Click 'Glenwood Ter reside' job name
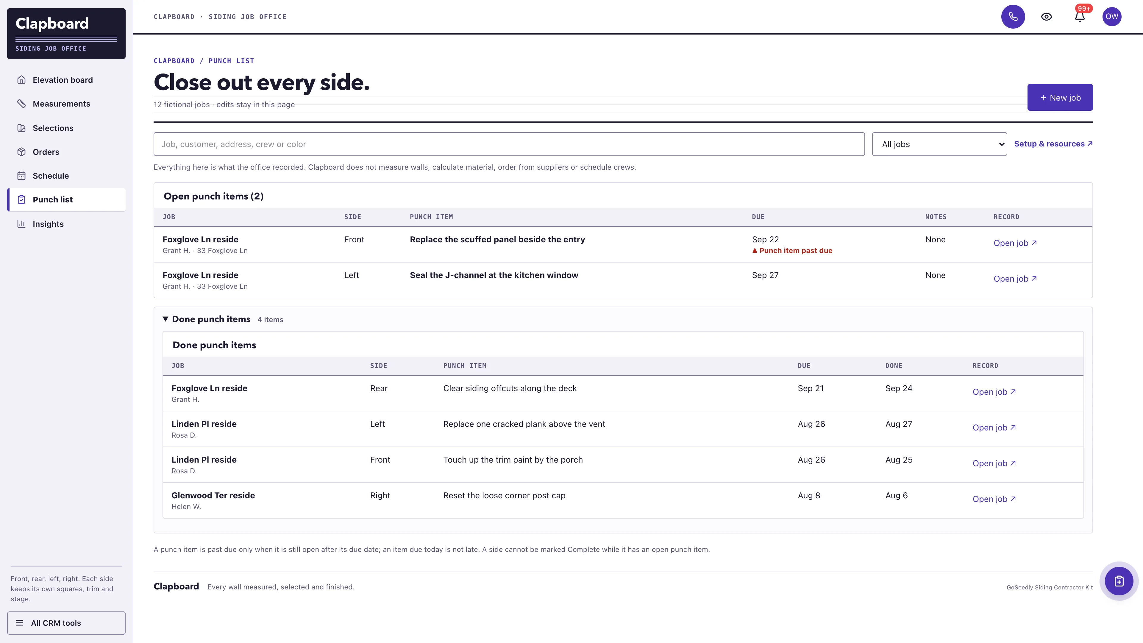This screenshot has width=1143, height=643. pos(213,495)
